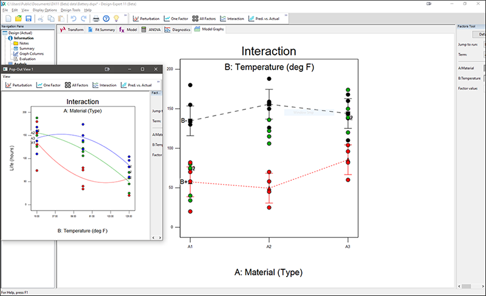Switch to the Diagnostics tab
Viewport: 486px width, 296px height.
pos(177,29)
